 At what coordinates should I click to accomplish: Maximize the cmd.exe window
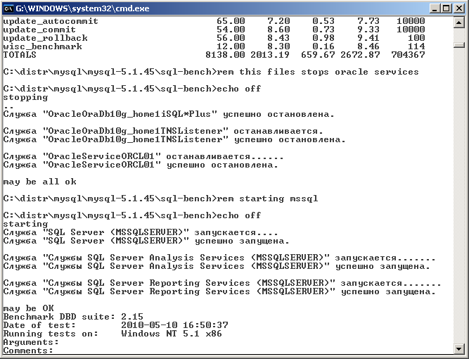[446, 8]
